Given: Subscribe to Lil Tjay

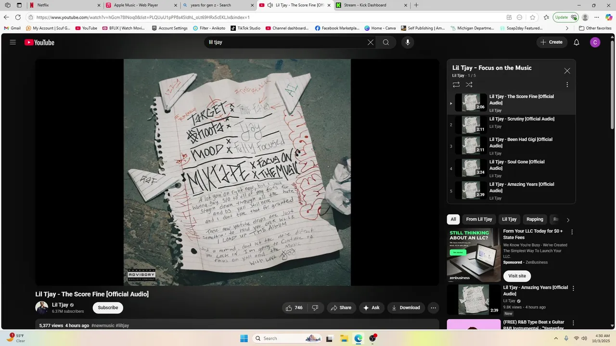Looking at the screenshot, I should pyautogui.click(x=108, y=308).
